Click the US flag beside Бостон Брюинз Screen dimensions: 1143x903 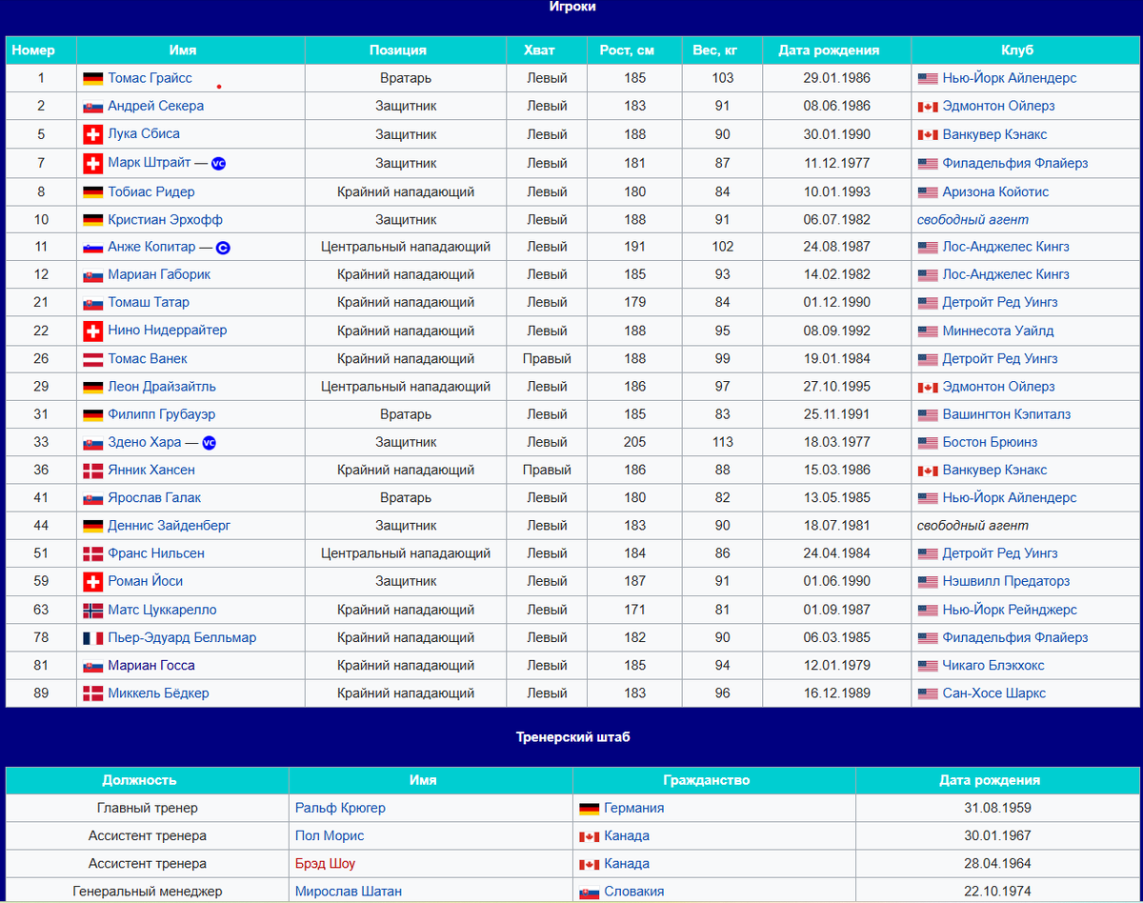pyautogui.click(x=928, y=443)
